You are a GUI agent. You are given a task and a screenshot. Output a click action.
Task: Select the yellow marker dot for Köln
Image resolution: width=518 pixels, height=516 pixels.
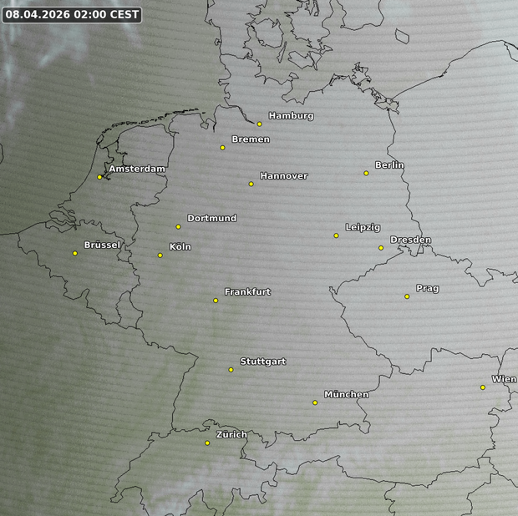coord(160,255)
